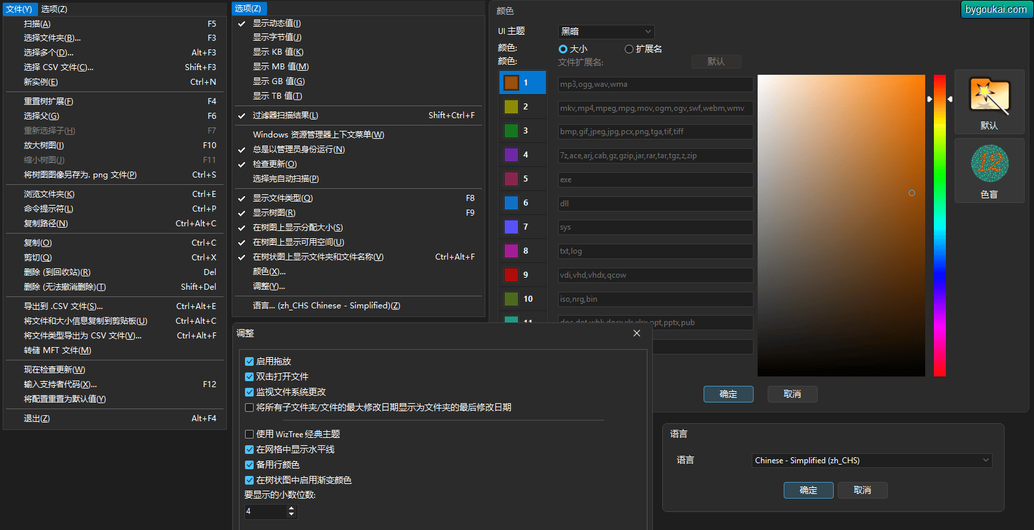Click the 默认 folder wand icon

pos(989,95)
